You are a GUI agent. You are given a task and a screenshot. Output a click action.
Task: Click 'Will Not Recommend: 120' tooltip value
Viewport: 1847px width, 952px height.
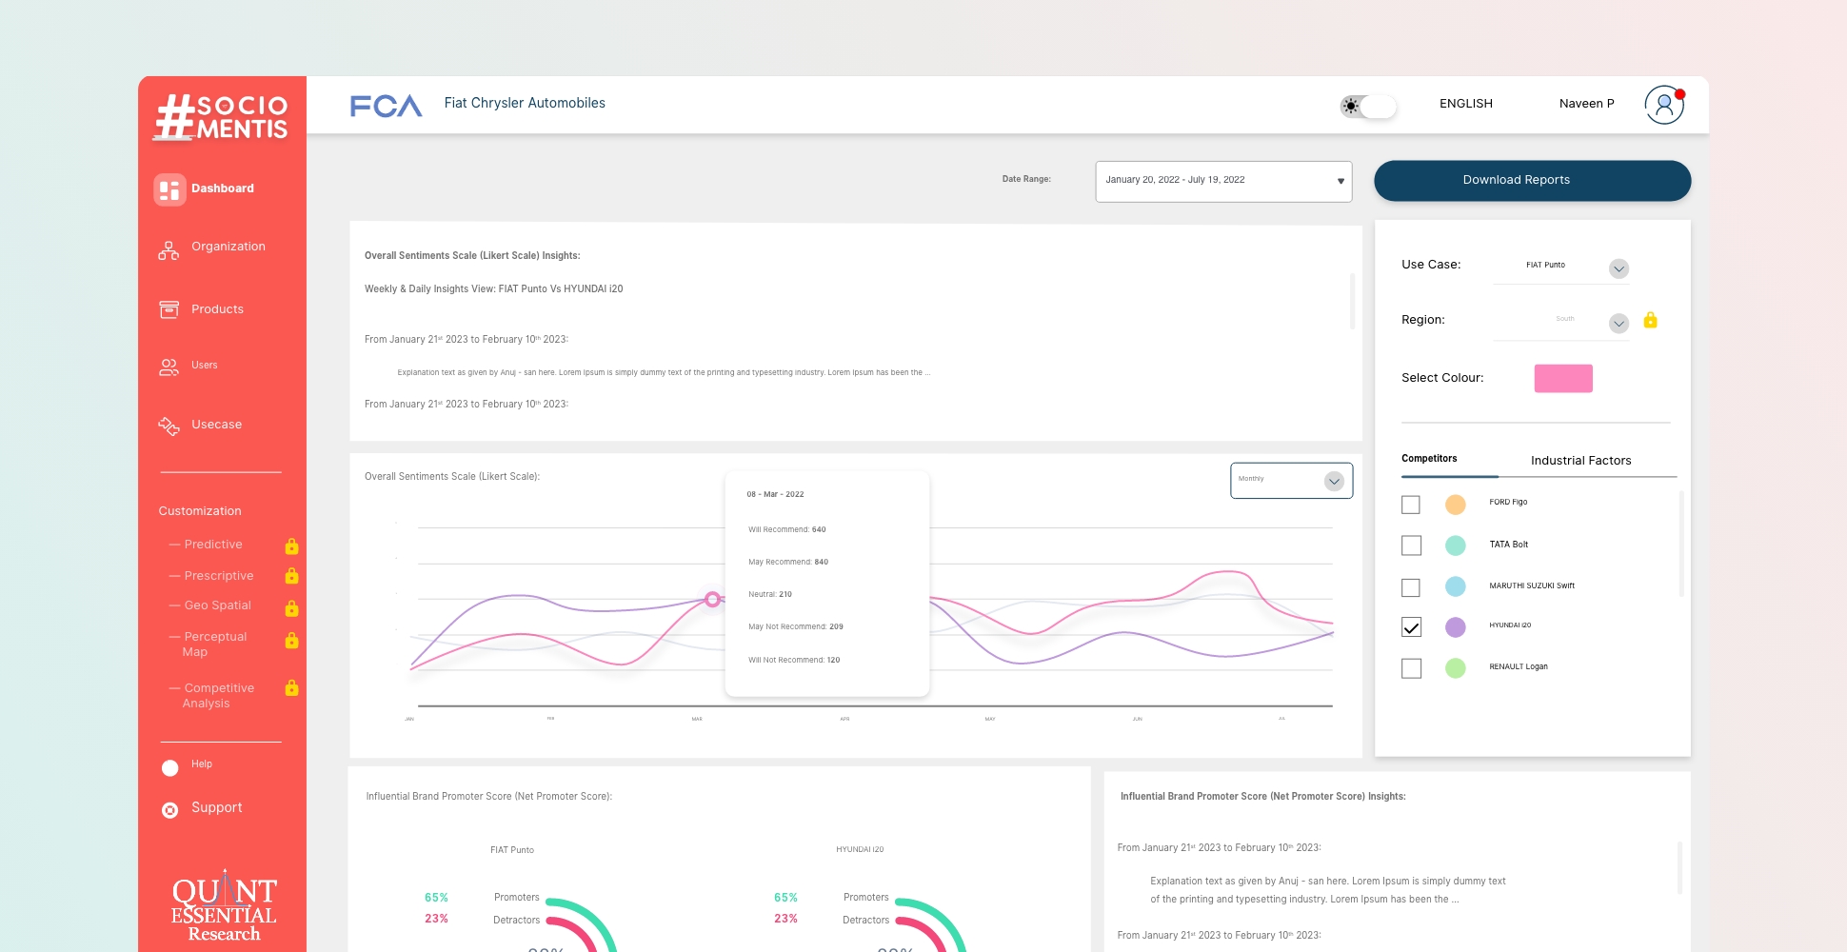coord(794,661)
